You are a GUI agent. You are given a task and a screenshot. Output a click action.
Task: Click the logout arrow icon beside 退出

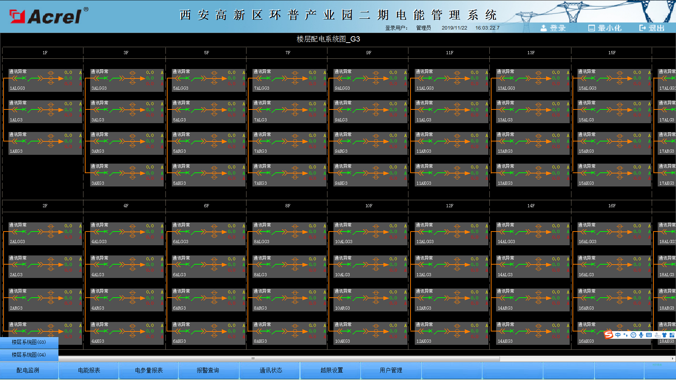coord(642,28)
